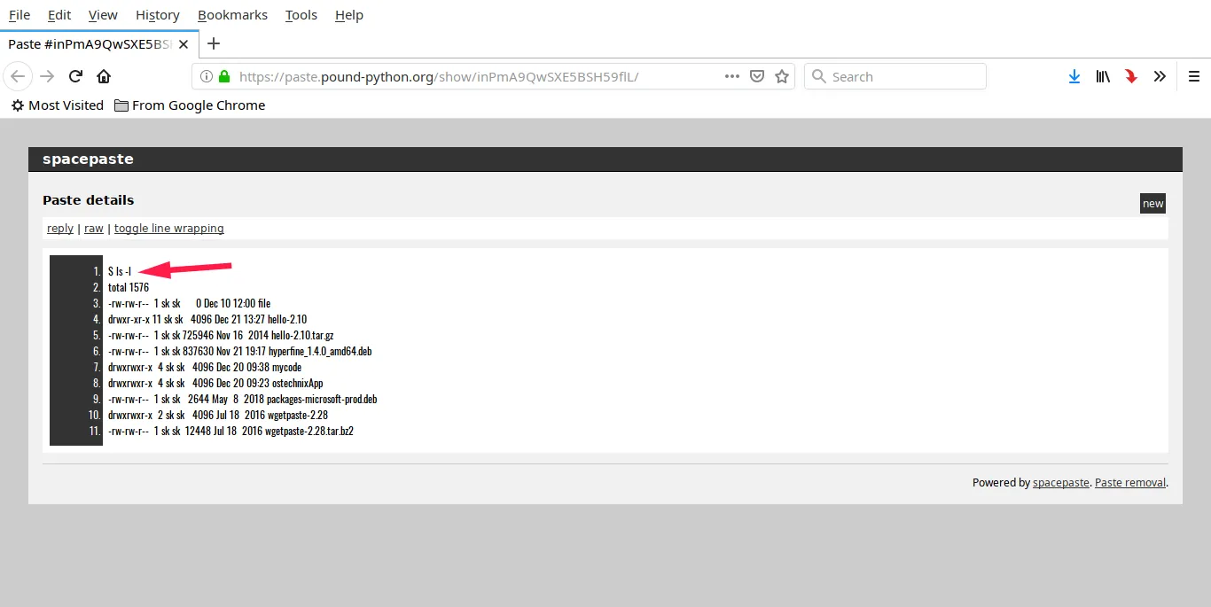Click inside the Search field

point(895,76)
